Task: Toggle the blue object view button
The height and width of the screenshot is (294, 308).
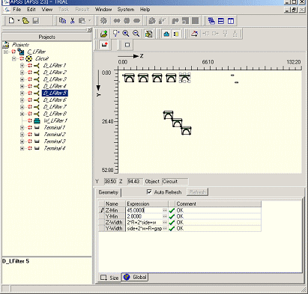Action: (166, 34)
